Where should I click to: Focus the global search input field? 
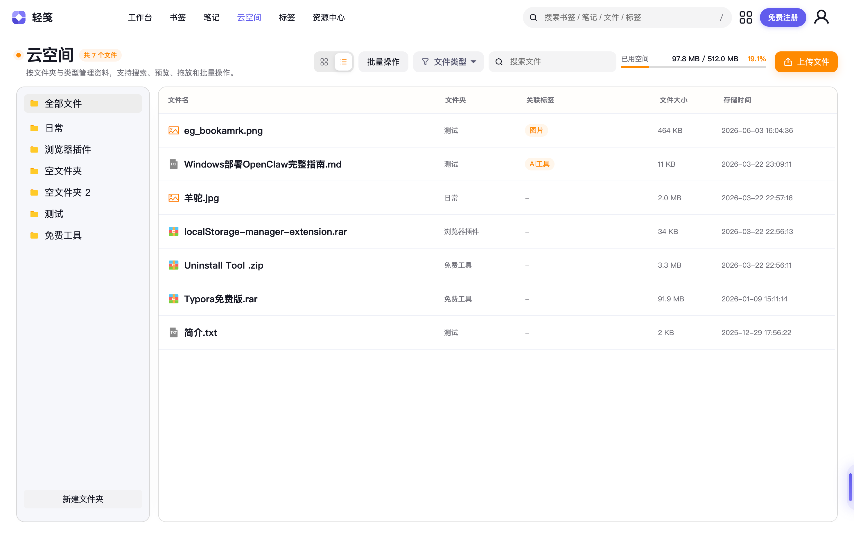click(627, 17)
